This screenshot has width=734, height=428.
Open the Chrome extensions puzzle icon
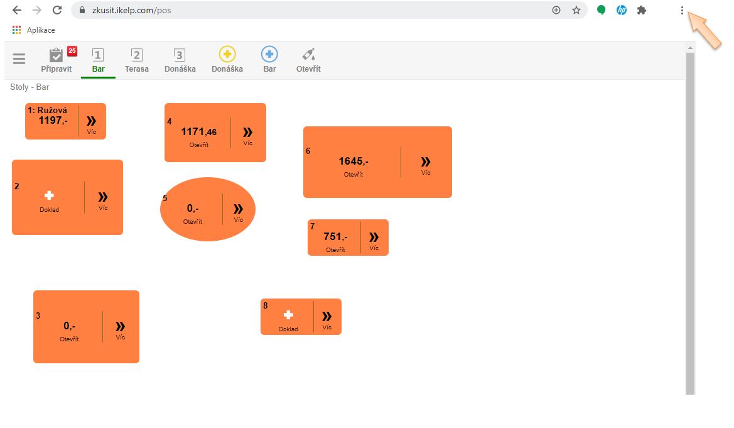[641, 10]
